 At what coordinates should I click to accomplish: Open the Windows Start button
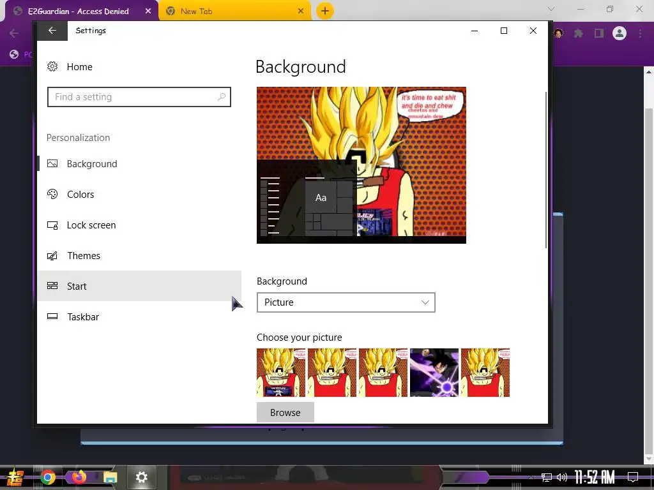pos(15,477)
